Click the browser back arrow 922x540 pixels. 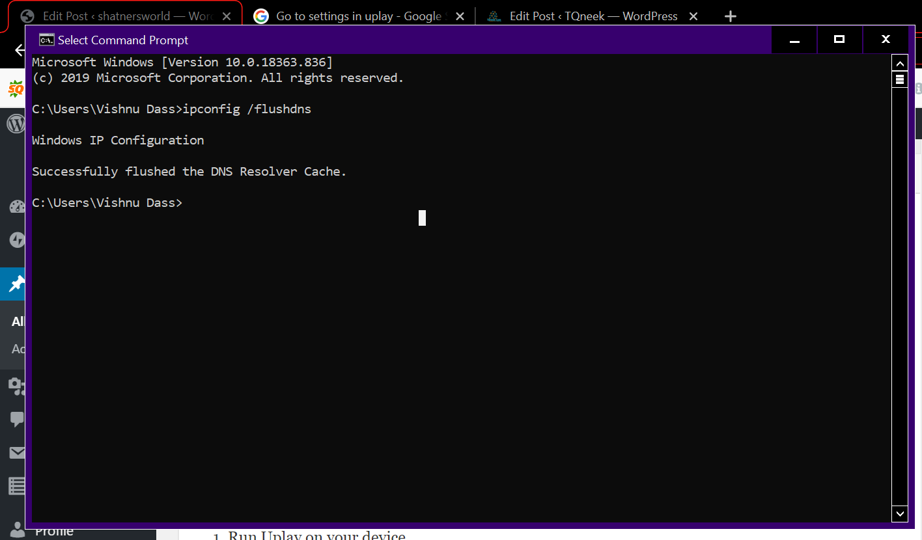(20, 50)
